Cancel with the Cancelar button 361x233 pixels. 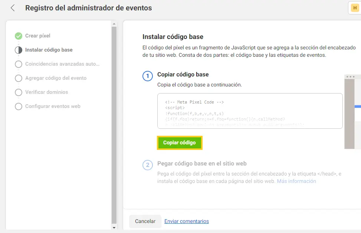[x=145, y=221]
